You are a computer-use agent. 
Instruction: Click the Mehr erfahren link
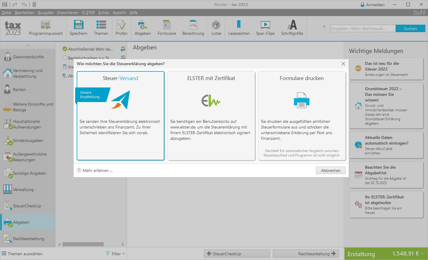pos(95,170)
